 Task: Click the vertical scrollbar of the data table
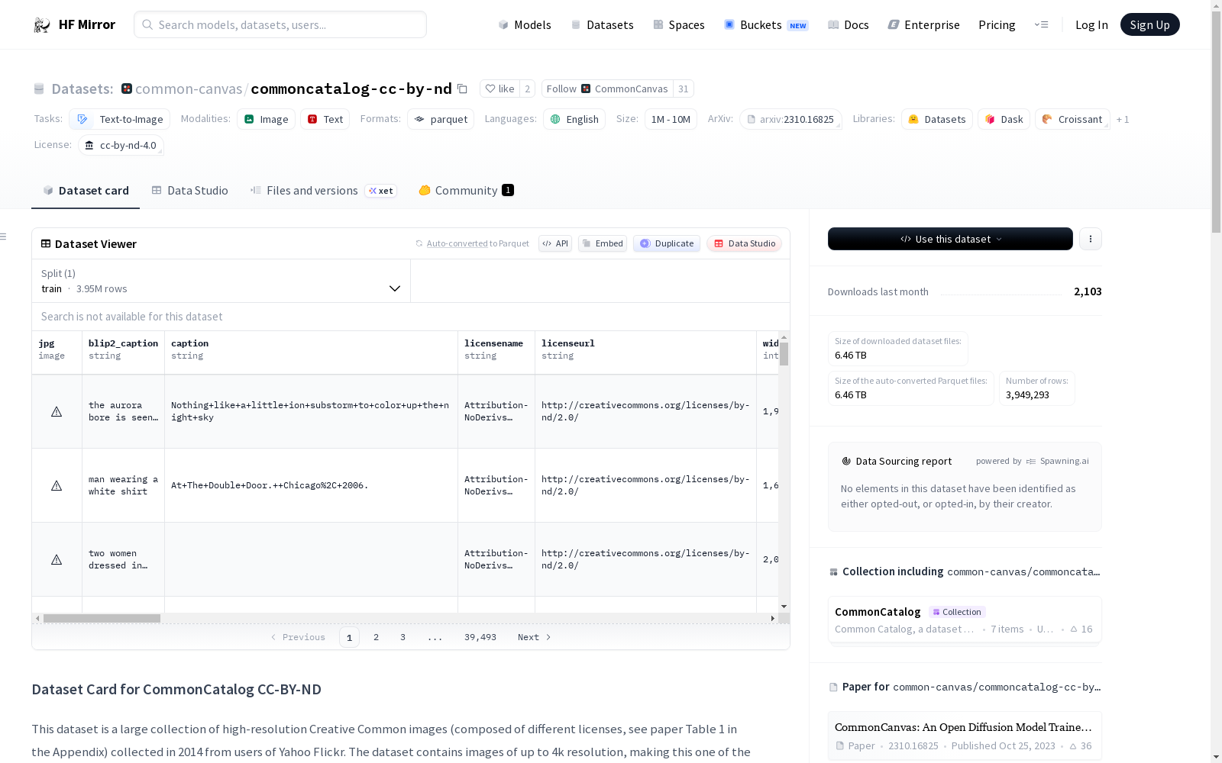(784, 353)
